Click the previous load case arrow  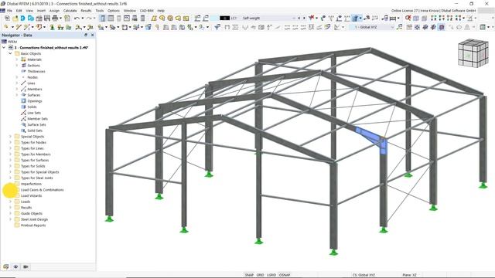coord(299,19)
